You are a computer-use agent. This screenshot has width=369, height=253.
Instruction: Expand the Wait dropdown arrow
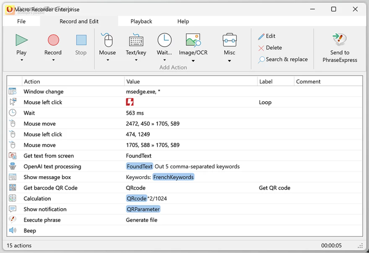point(164,60)
